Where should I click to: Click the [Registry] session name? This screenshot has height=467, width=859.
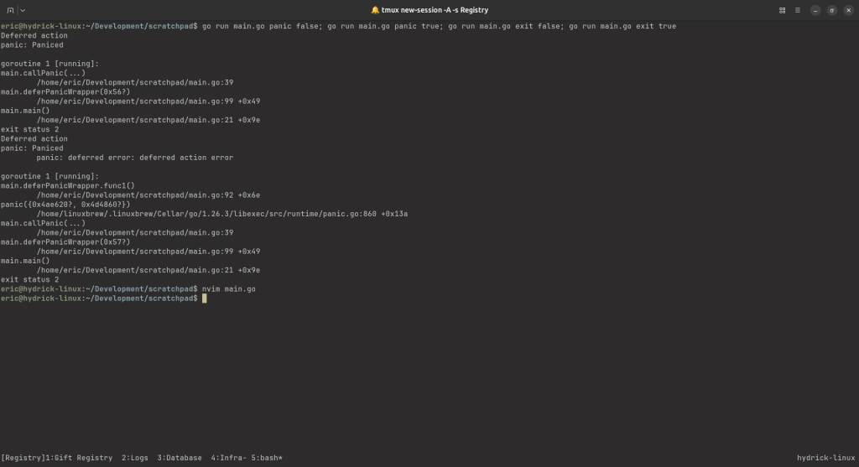23,458
